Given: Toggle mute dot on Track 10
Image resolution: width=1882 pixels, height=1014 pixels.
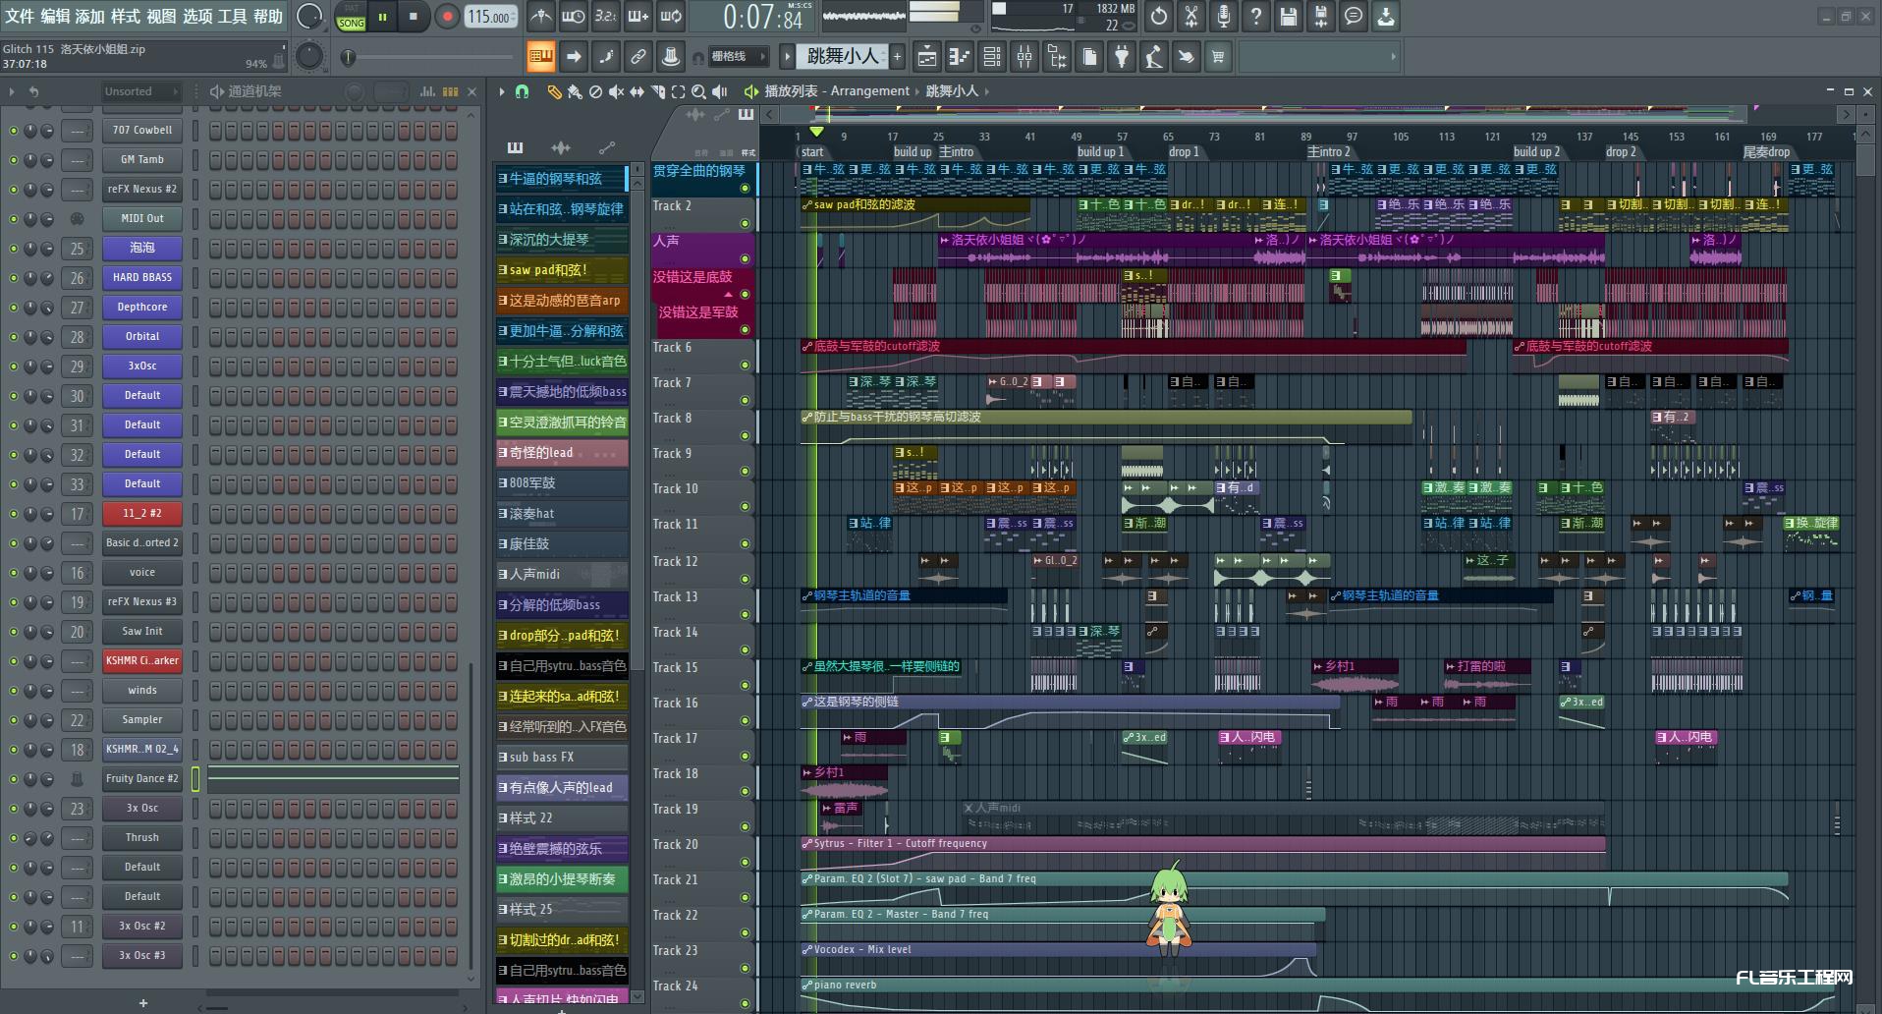Looking at the screenshot, I should point(745,506).
